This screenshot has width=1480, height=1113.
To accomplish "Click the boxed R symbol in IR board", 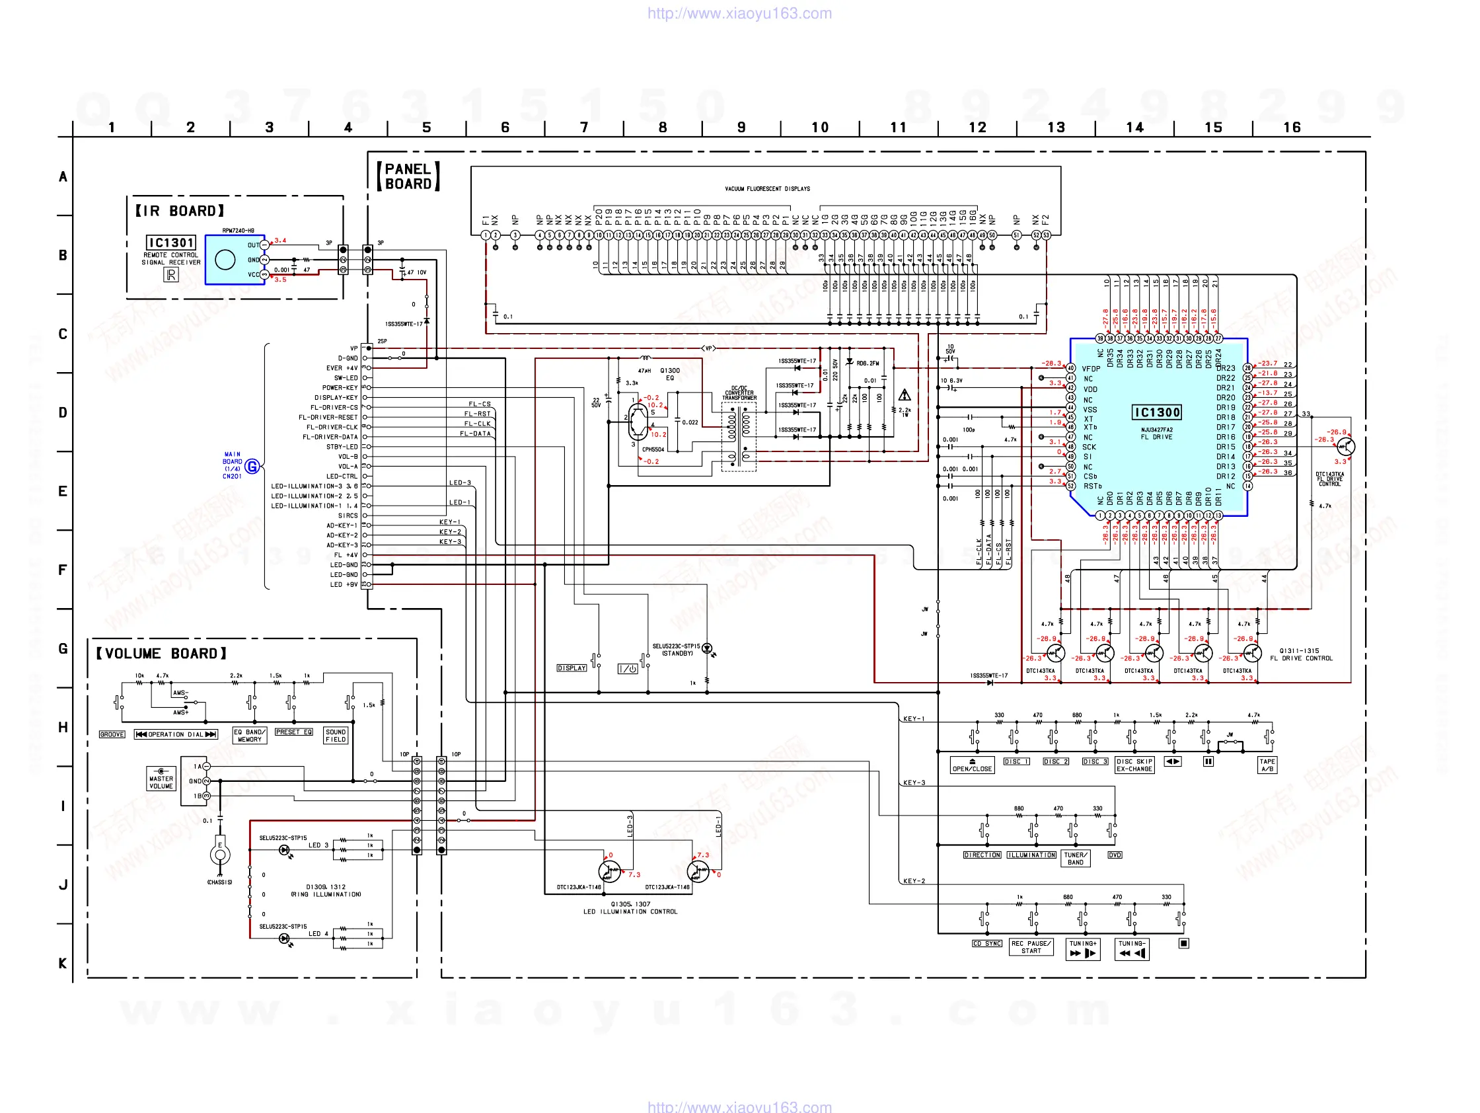I will 171,275.
